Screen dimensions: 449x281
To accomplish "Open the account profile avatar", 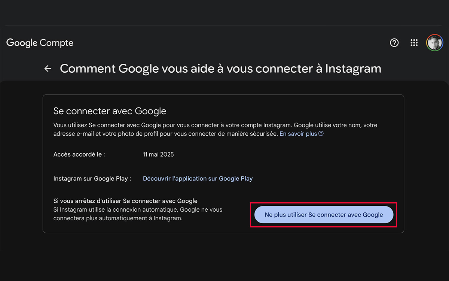I will point(434,43).
